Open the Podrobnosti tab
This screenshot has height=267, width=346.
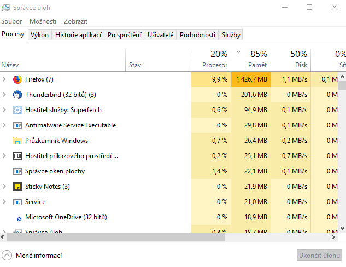(197, 35)
